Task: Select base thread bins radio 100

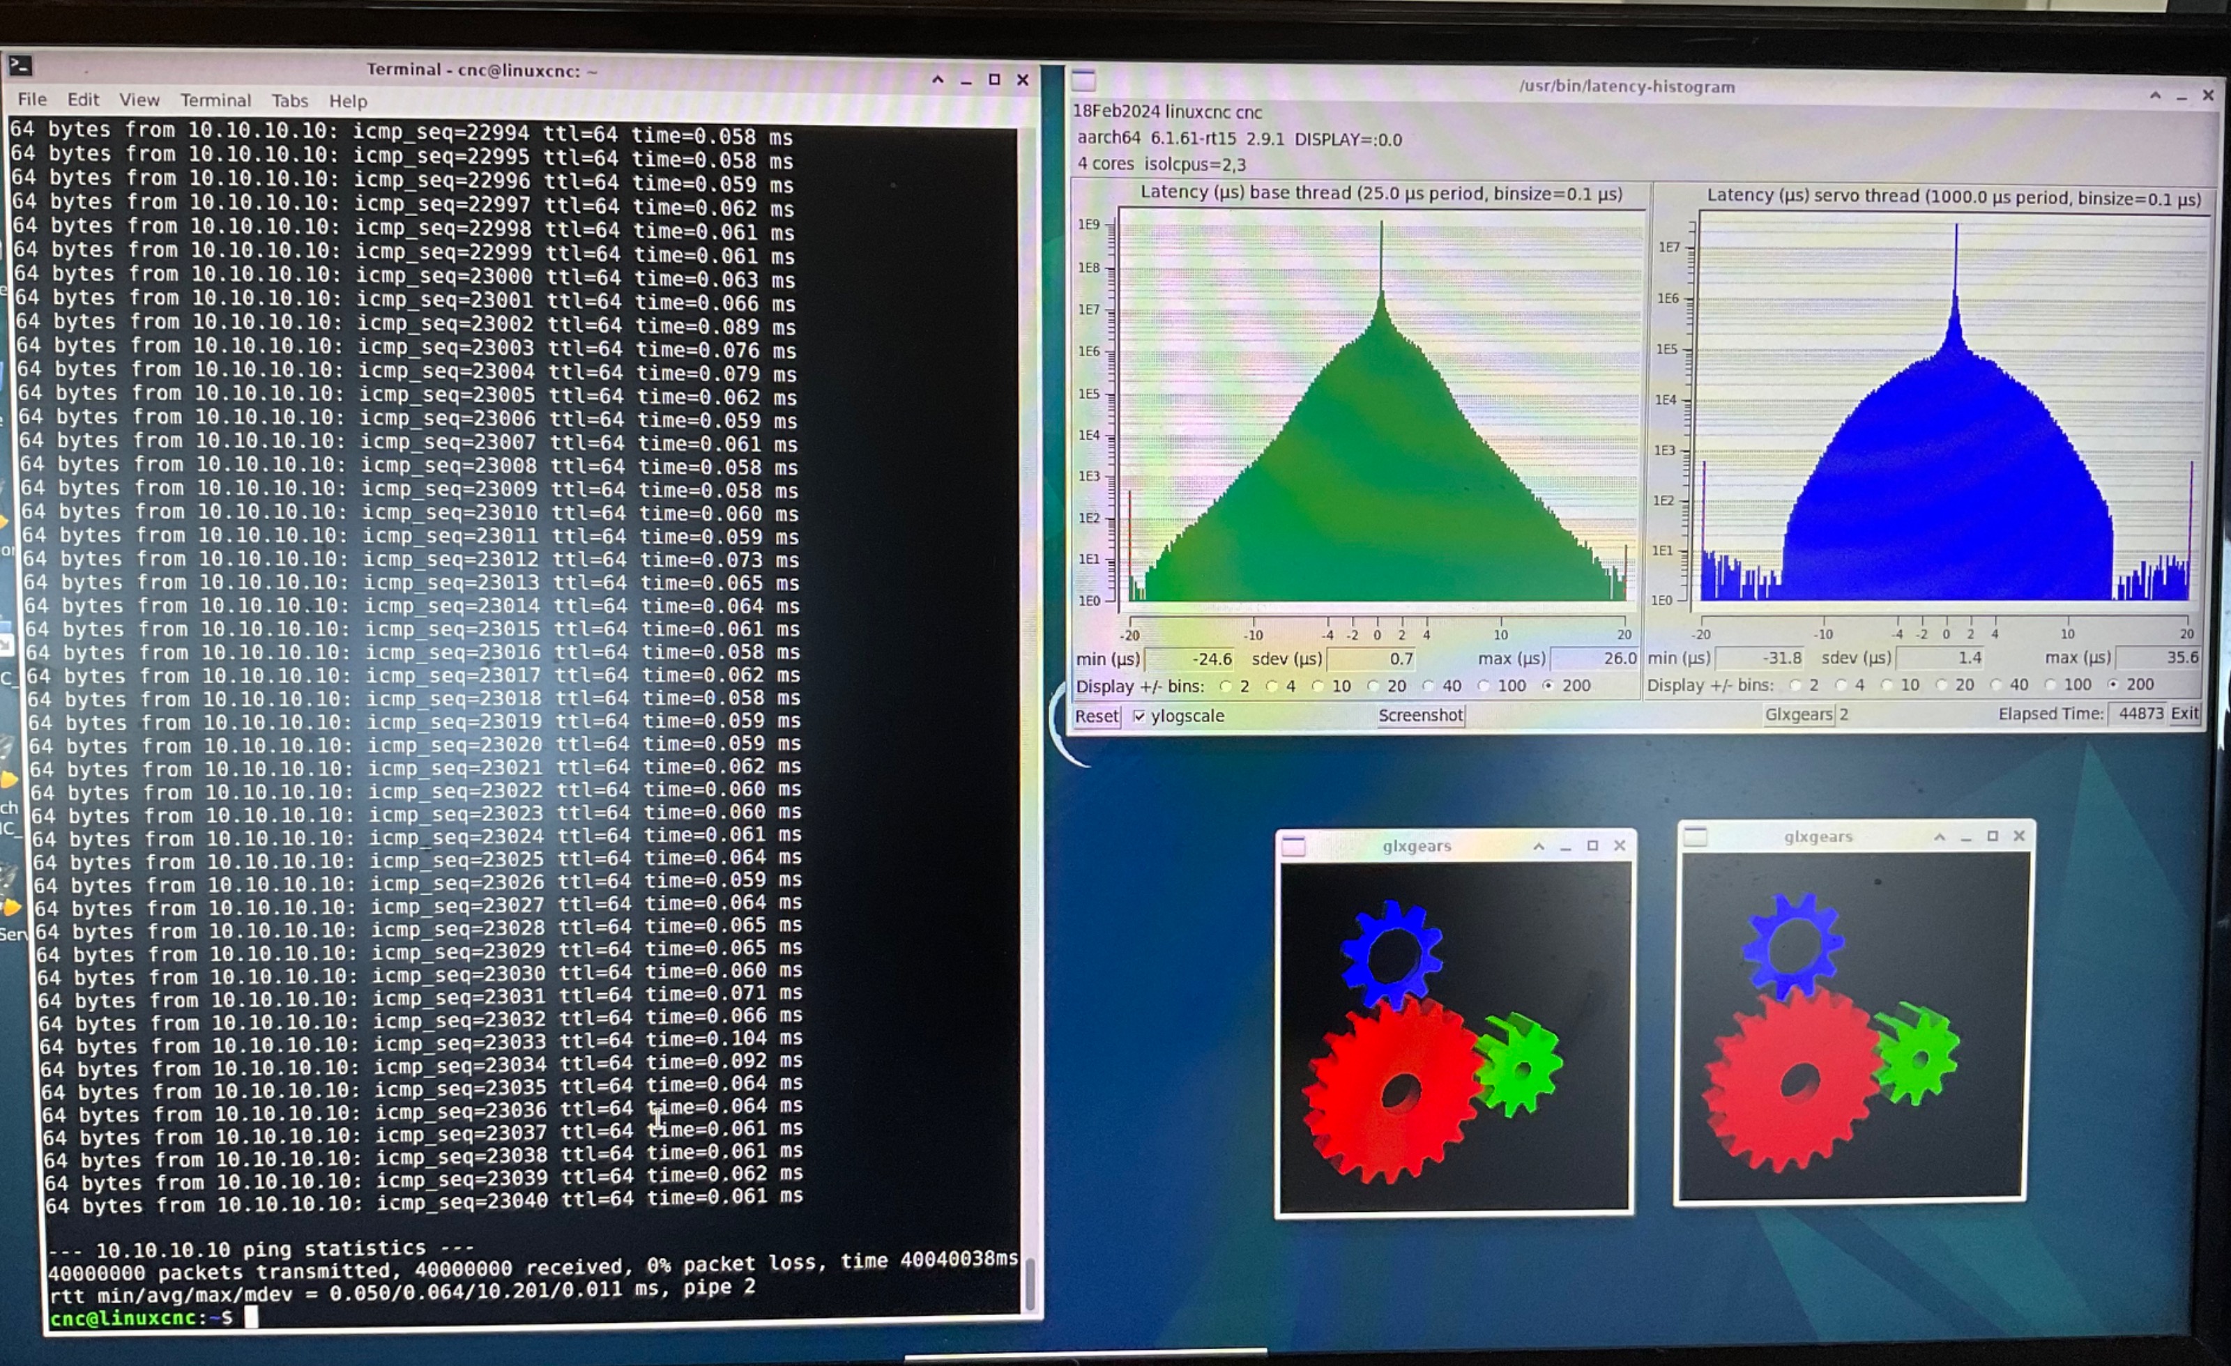Action: [1483, 686]
